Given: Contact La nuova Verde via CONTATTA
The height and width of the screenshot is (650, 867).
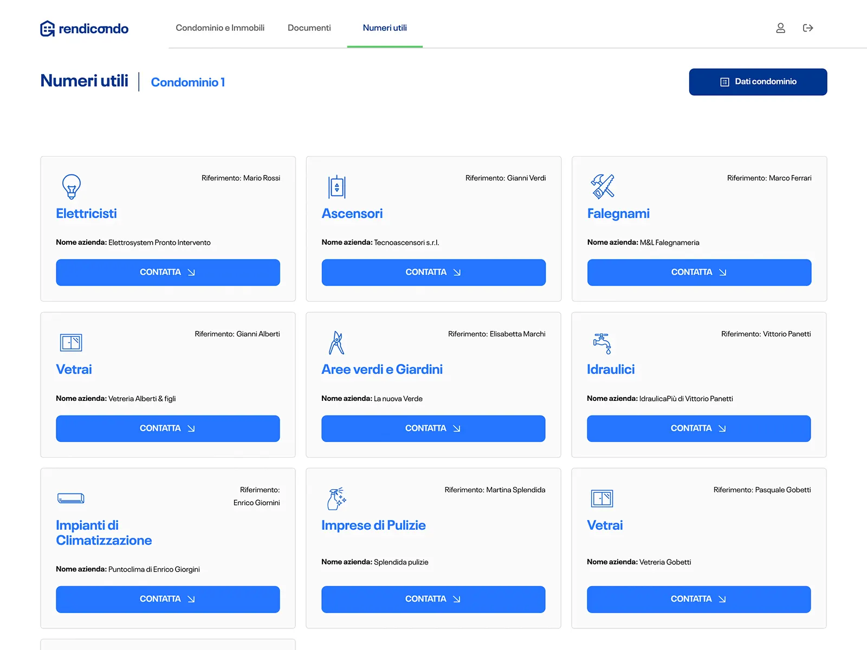Looking at the screenshot, I should tap(433, 428).
